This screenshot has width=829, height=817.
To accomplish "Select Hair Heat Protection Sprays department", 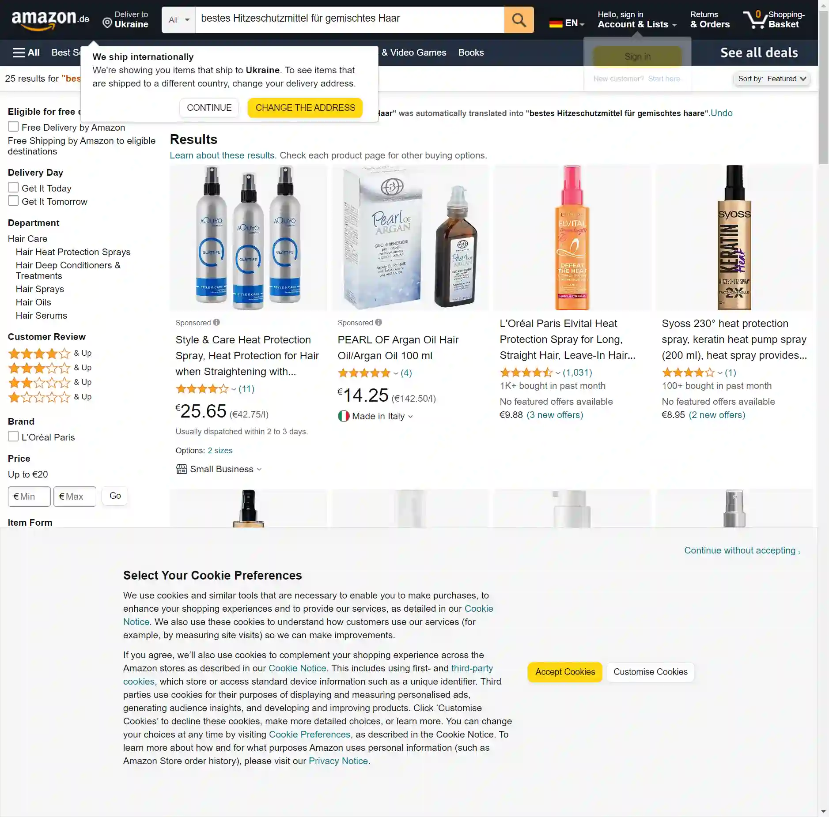I will point(73,252).
